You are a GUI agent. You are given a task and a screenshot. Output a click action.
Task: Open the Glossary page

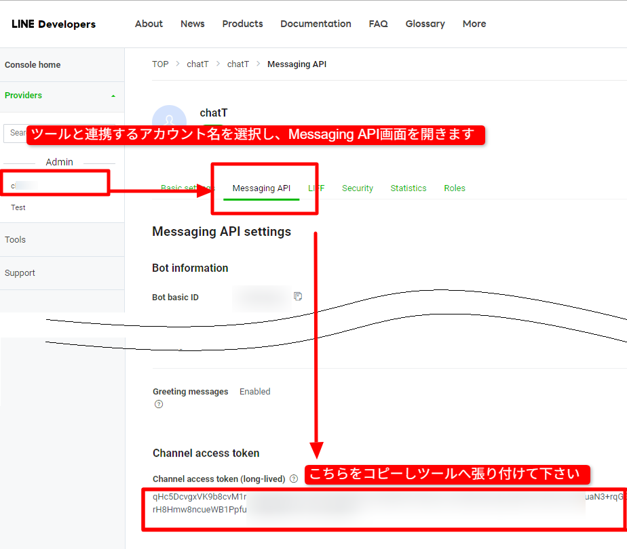(x=425, y=24)
